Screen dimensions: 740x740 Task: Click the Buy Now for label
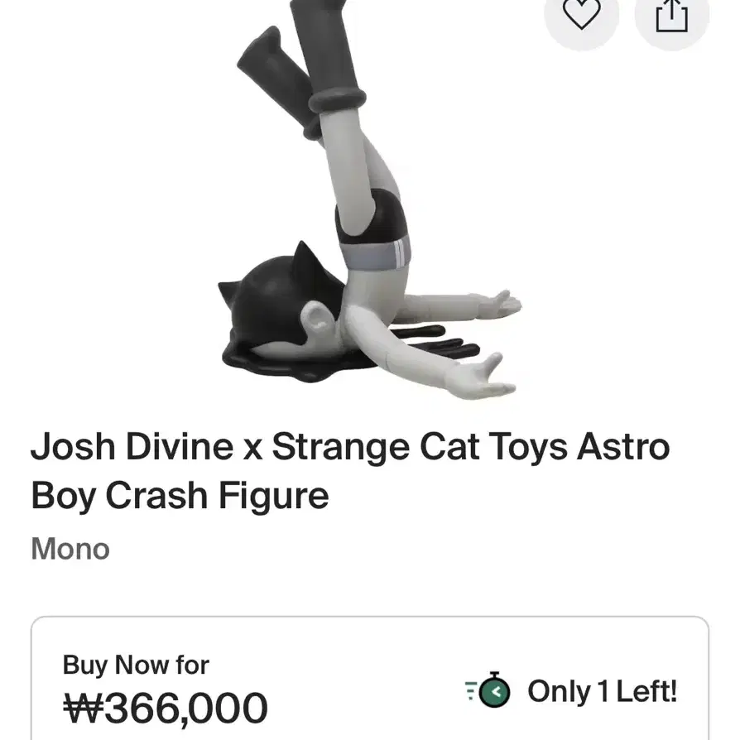[136, 665]
